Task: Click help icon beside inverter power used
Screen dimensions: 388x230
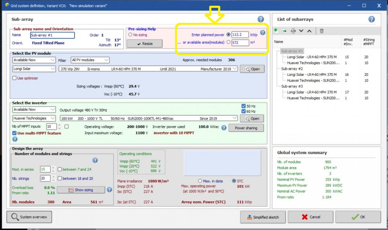Action: pos(224,127)
